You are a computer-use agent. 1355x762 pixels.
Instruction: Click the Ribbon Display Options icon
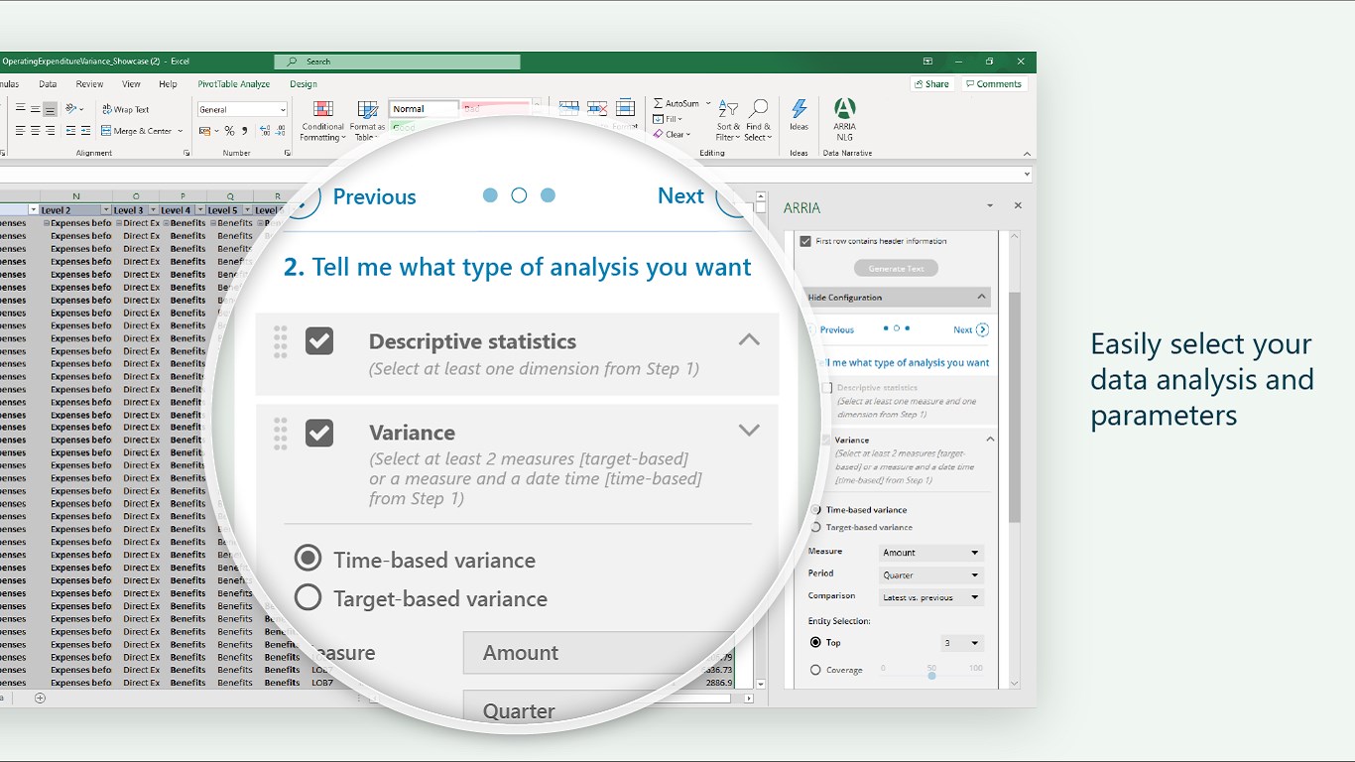pyautogui.click(x=927, y=62)
